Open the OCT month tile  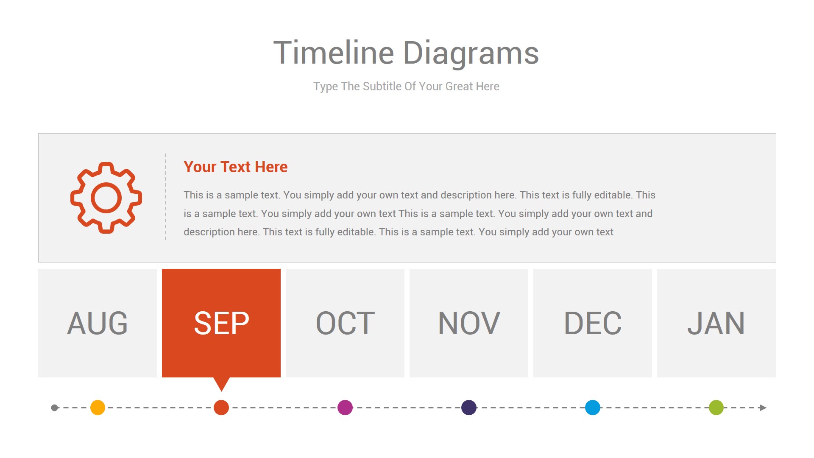pos(345,323)
